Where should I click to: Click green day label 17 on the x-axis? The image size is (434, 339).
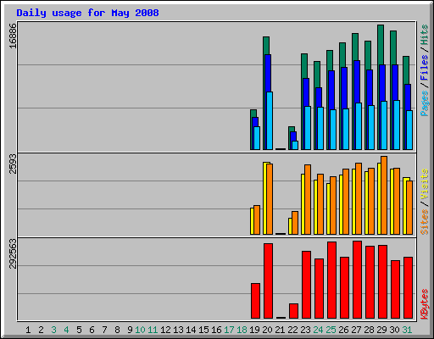[229, 330]
